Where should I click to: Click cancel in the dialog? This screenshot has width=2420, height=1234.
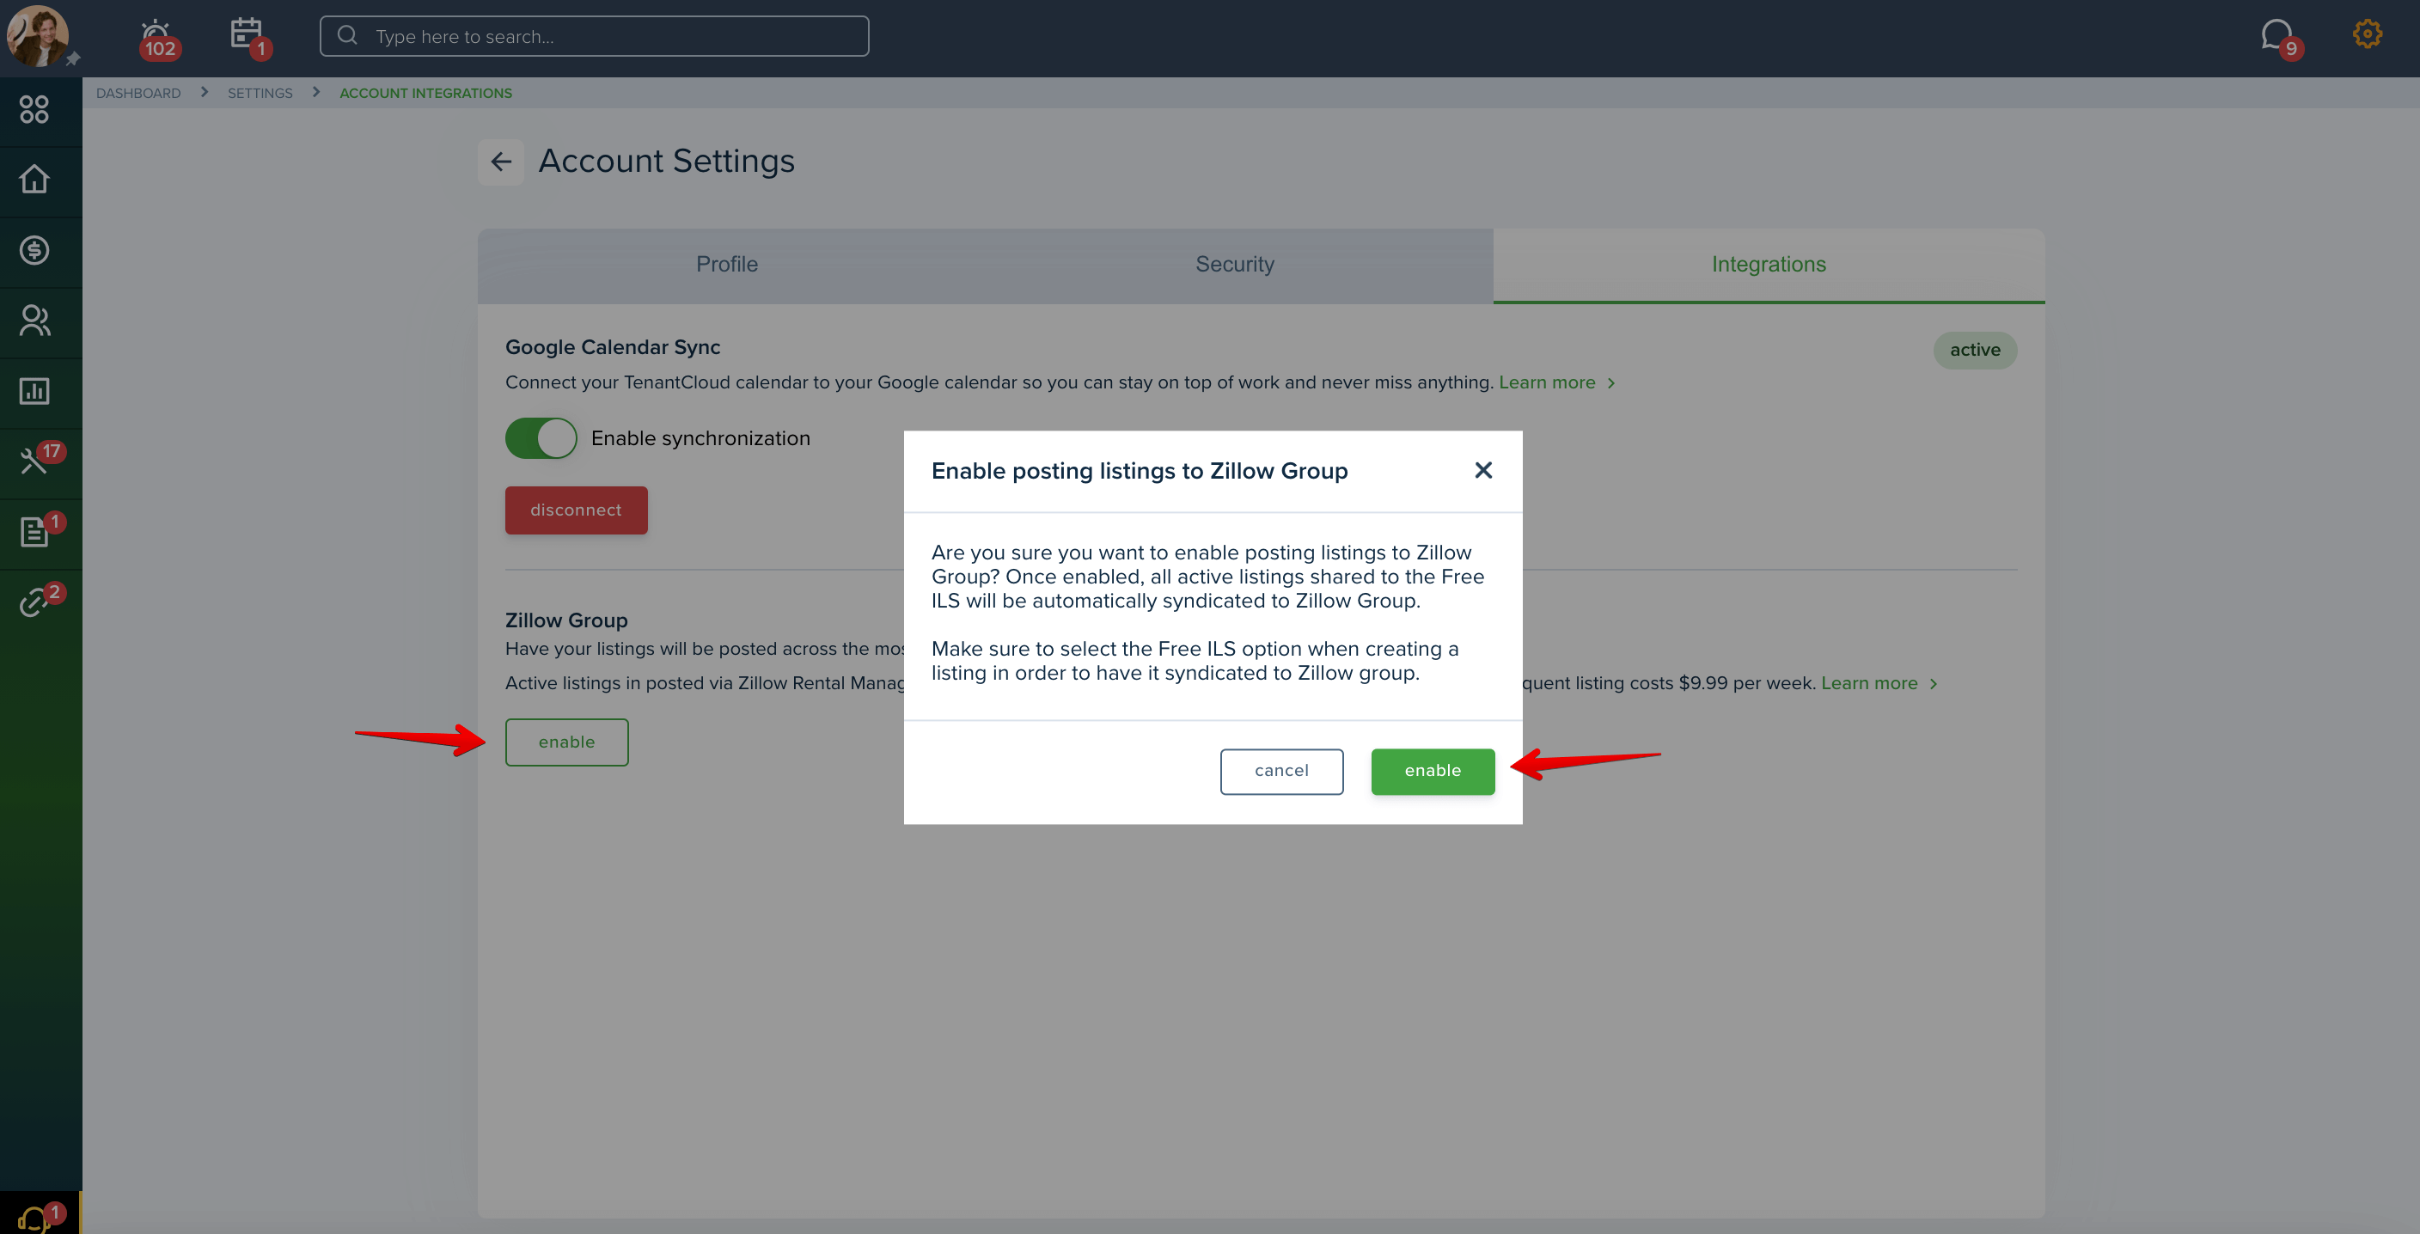(1281, 771)
